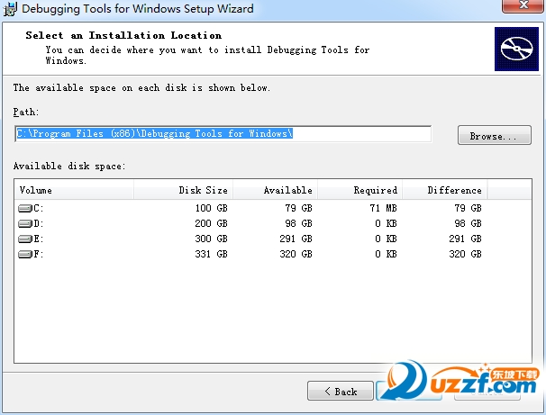546x415 pixels.
Task: Select the F: volume label
Action: click(x=39, y=254)
